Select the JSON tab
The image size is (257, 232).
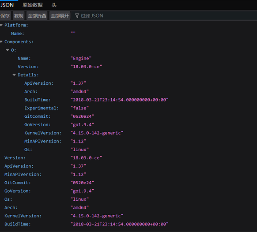tap(7, 5)
